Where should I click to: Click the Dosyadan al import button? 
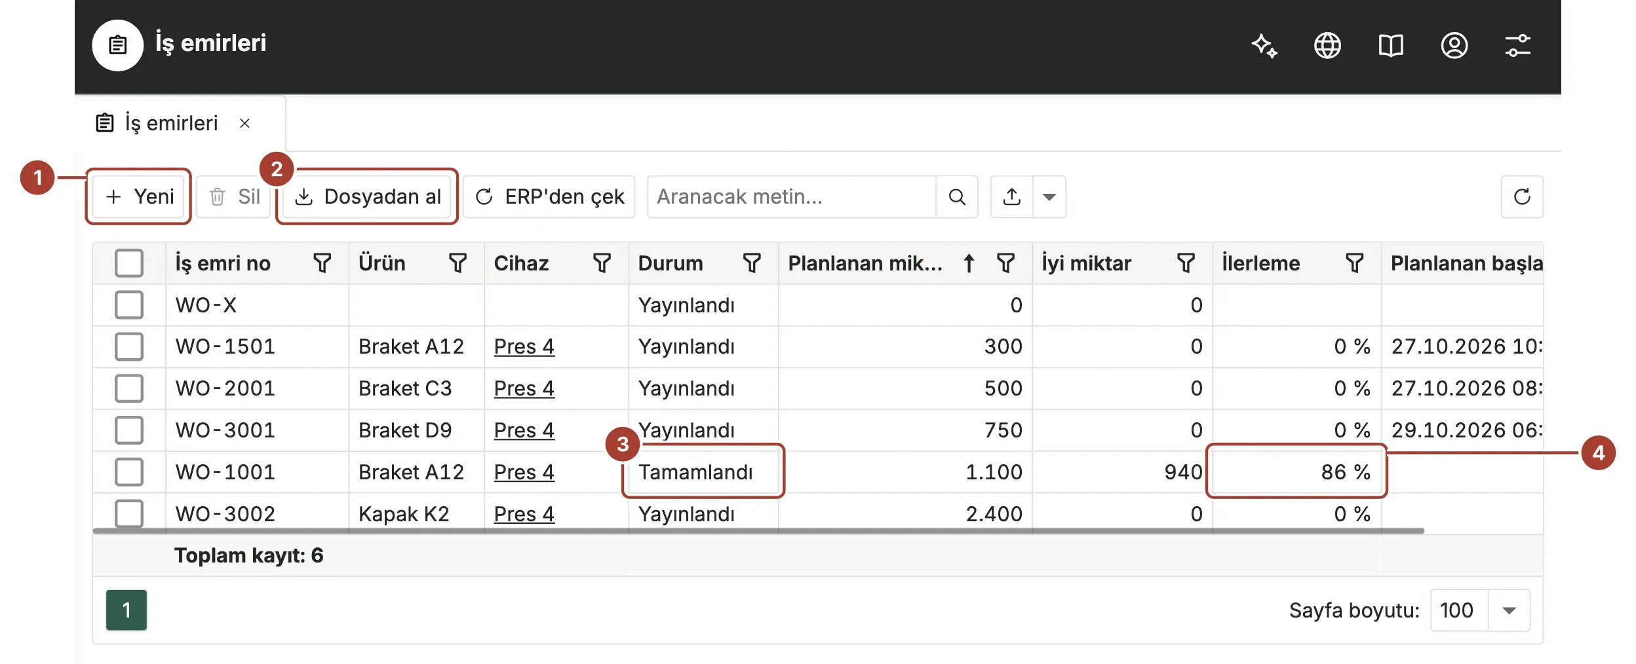tap(367, 196)
